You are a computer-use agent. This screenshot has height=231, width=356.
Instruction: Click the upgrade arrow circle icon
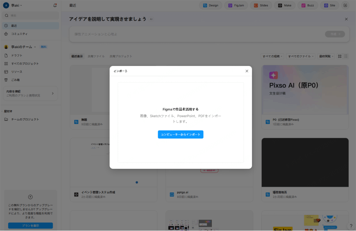coord(30,197)
